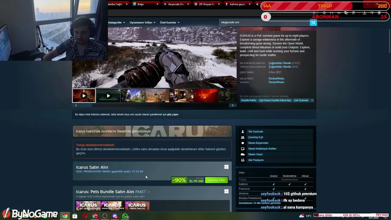Open Google Chrome from the taskbar
Image resolution: width=391 pixels, height=220 pixels.
[x=65, y=216]
